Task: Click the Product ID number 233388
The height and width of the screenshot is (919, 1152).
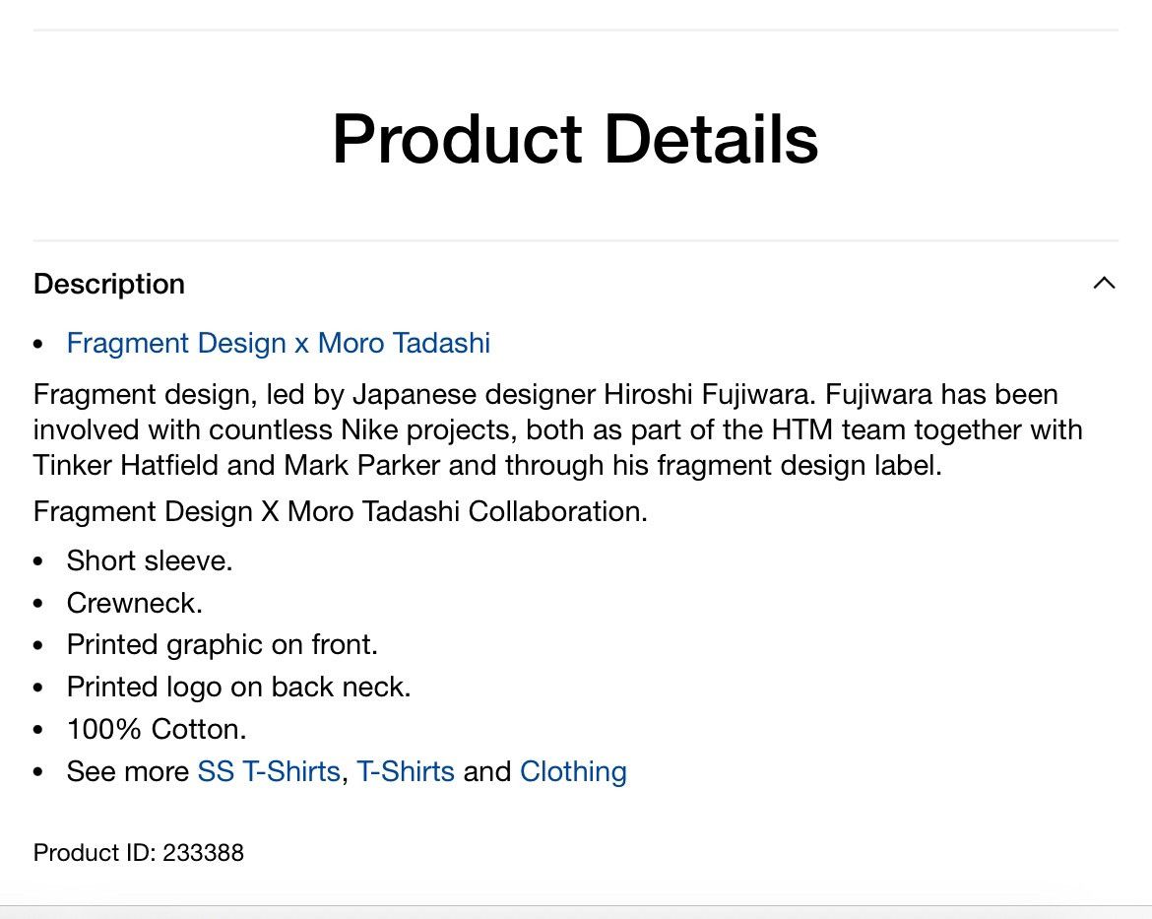Action: [x=203, y=853]
